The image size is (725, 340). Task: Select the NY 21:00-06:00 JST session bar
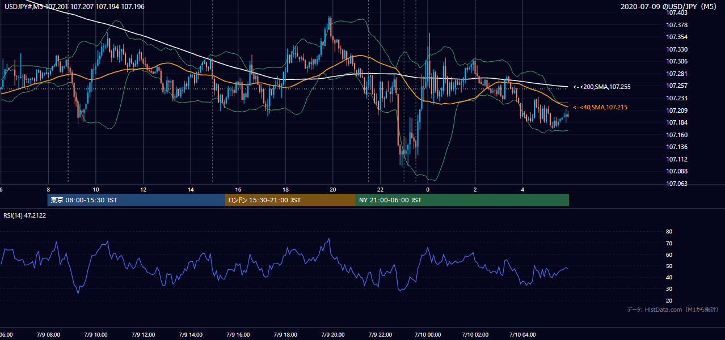(x=462, y=200)
